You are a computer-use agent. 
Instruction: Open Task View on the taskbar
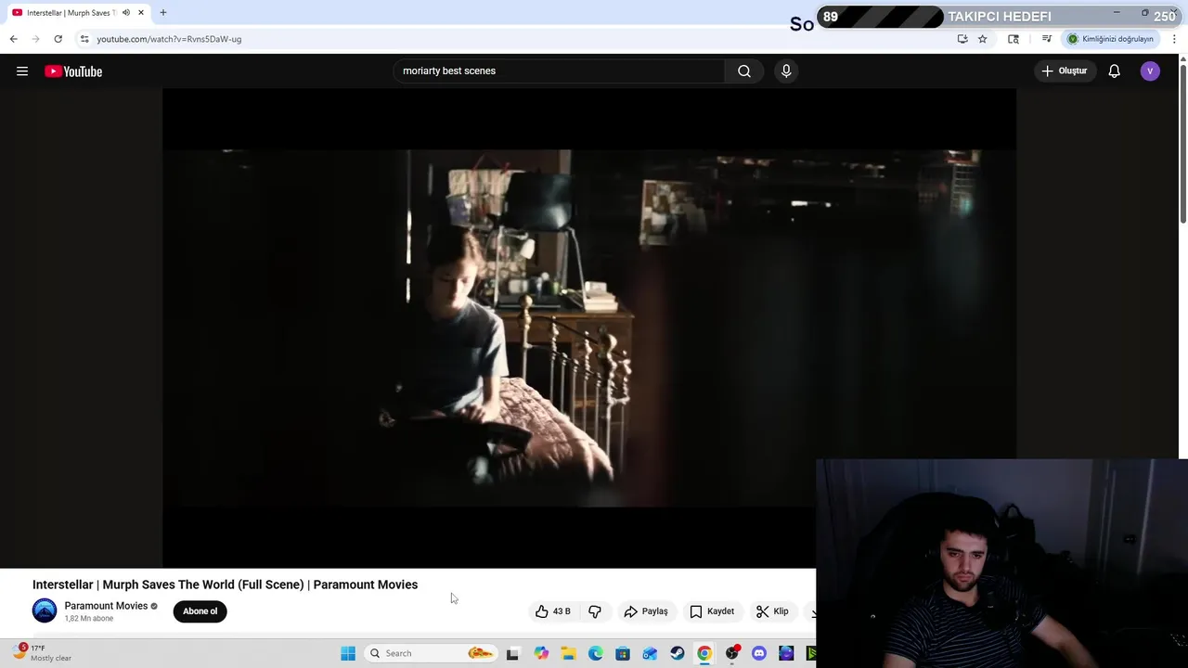click(x=512, y=653)
